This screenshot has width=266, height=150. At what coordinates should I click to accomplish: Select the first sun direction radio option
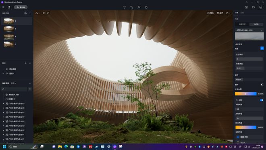[x=238, y=137]
